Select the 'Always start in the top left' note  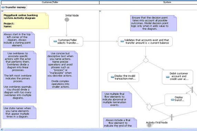click(x=19, y=40)
